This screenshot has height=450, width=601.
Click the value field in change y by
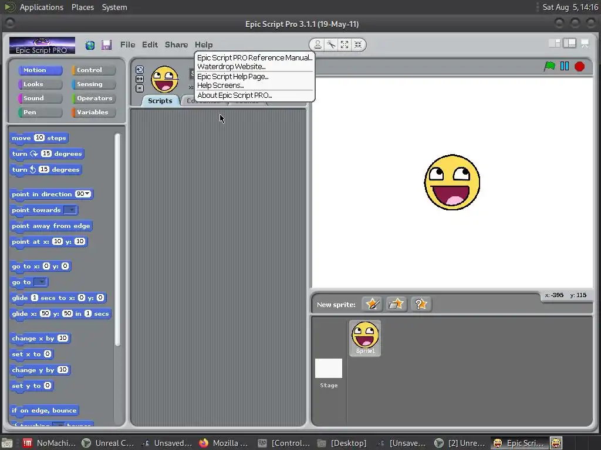[63, 370]
